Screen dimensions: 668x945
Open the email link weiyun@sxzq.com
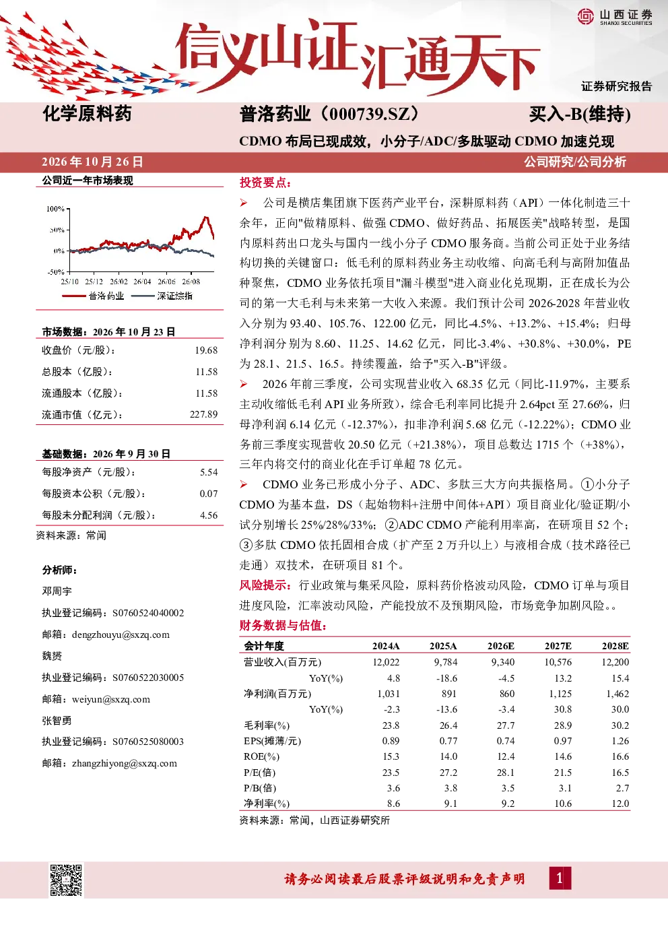[111, 699]
